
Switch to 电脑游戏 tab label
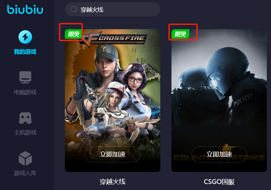pos(25,92)
